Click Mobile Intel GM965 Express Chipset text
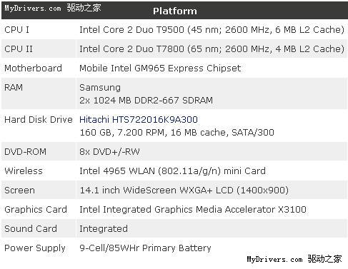 click(160, 68)
